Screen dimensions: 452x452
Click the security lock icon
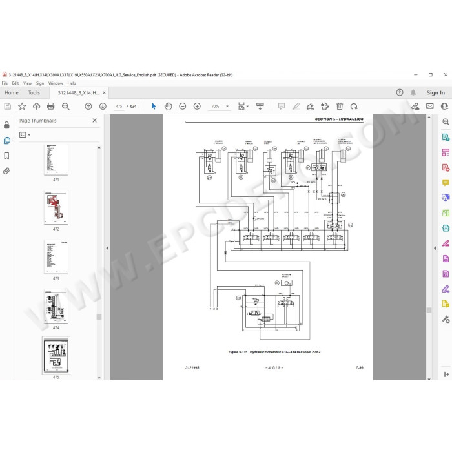pos(6,125)
